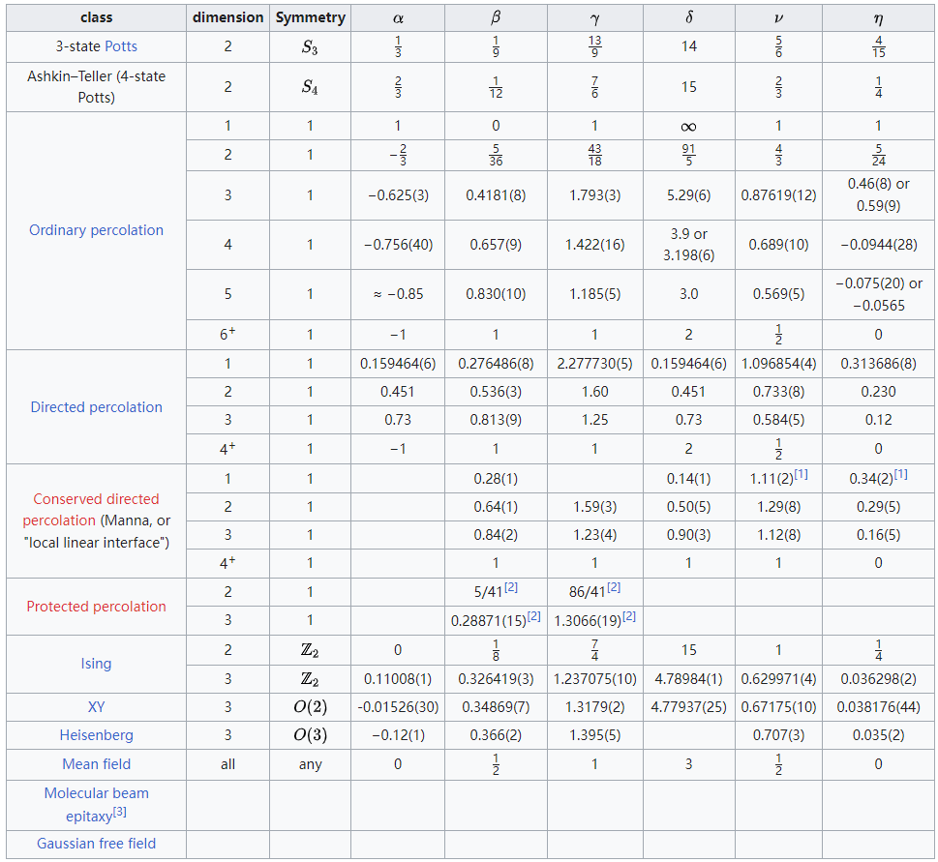
Task: Open the red Conserved directed percolation link
Action: (x=91, y=509)
